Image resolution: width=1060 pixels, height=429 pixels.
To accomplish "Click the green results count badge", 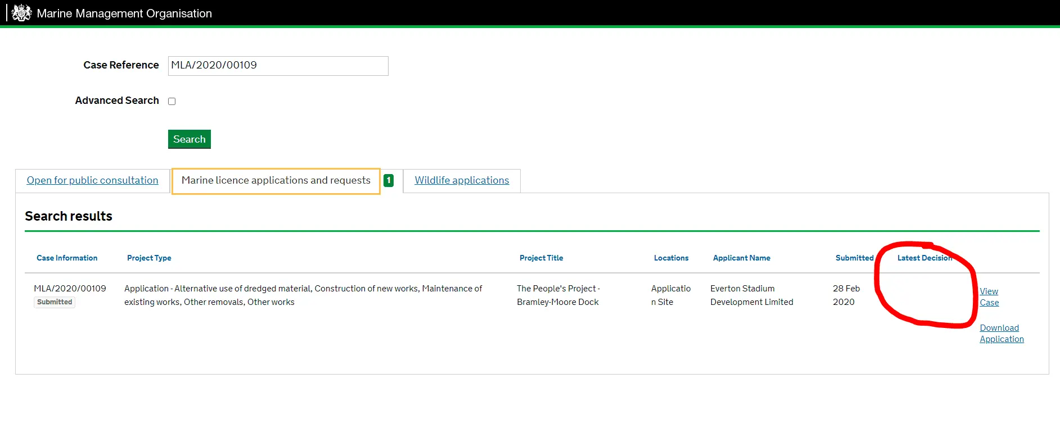I will 389,180.
